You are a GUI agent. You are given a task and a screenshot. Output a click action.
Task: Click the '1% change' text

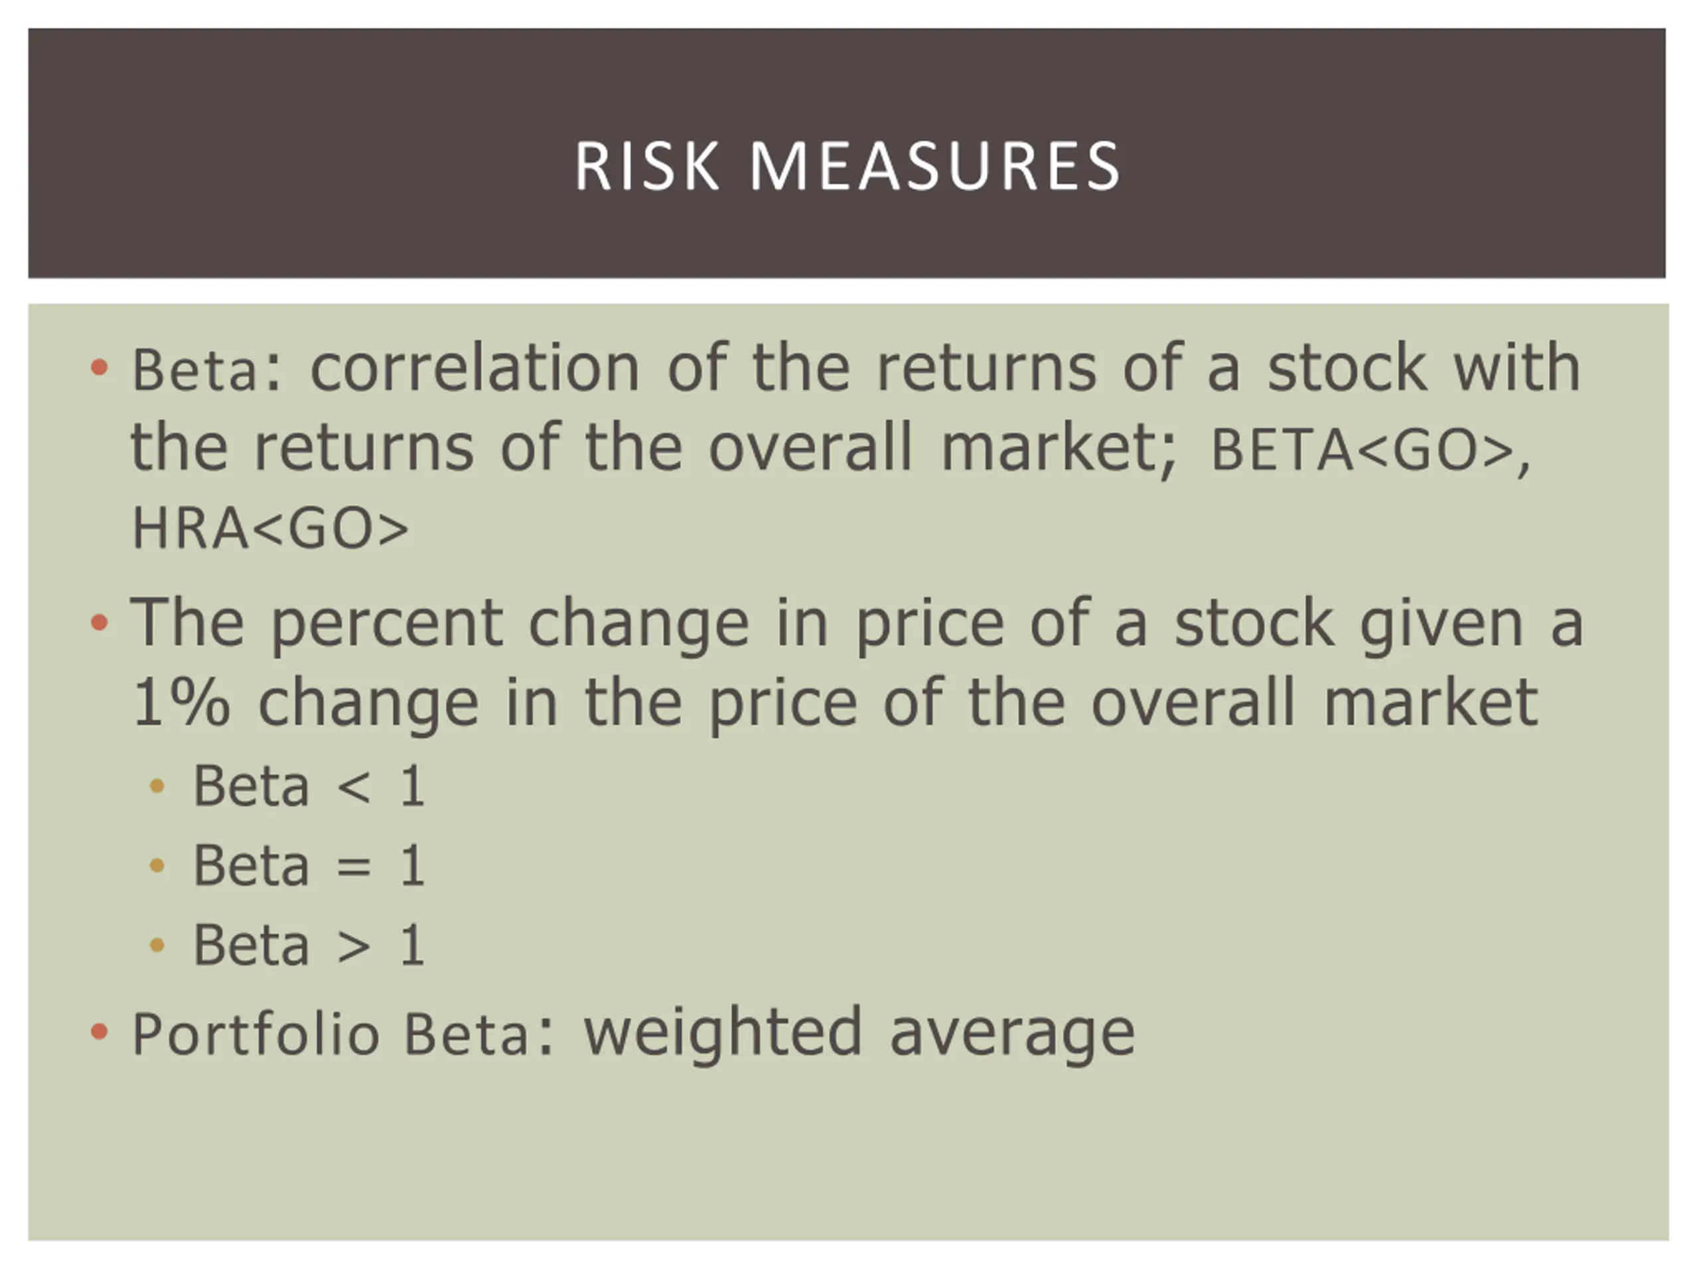click(x=306, y=703)
